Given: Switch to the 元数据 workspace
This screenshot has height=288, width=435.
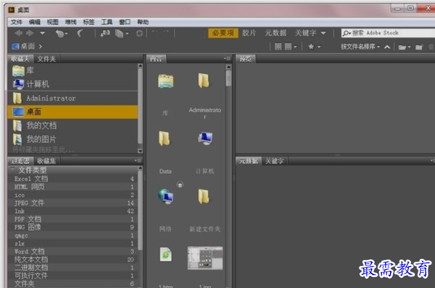Looking at the screenshot, I should (x=275, y=33).
